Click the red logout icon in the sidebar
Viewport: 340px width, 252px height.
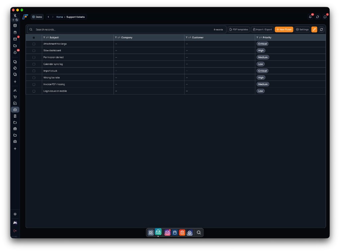click(x=15, y=231)
